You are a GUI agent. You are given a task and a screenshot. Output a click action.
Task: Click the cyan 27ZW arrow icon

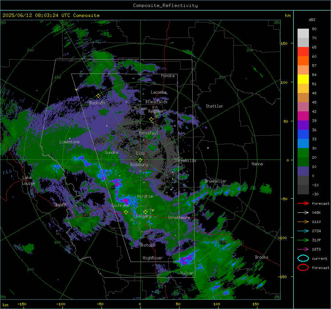[x=303, y=231]
